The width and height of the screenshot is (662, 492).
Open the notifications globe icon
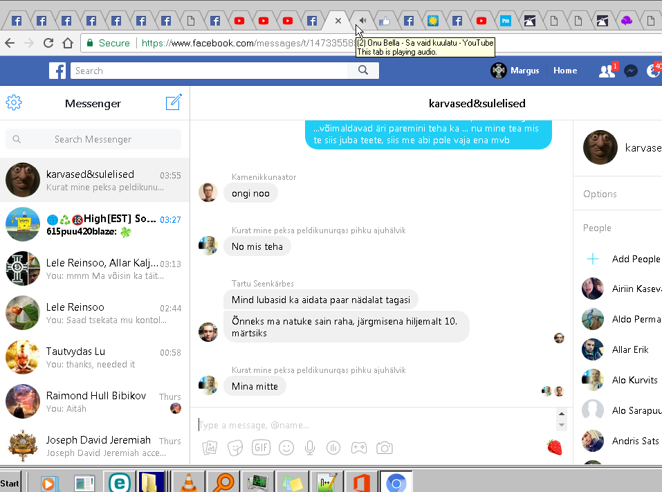(x=653, y=71)
